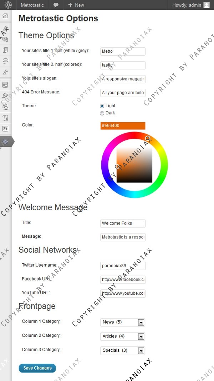214x381 pixels.
Task: Click the 'Metrotastic Options' page heading
Action: 58,19
